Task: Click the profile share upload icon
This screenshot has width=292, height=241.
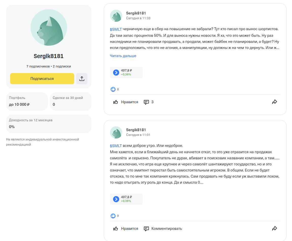Action: click(82, 79)
